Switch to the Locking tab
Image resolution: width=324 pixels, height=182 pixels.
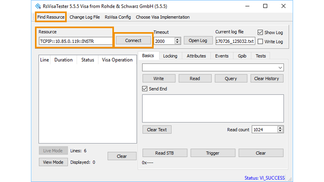coord(170,56)
